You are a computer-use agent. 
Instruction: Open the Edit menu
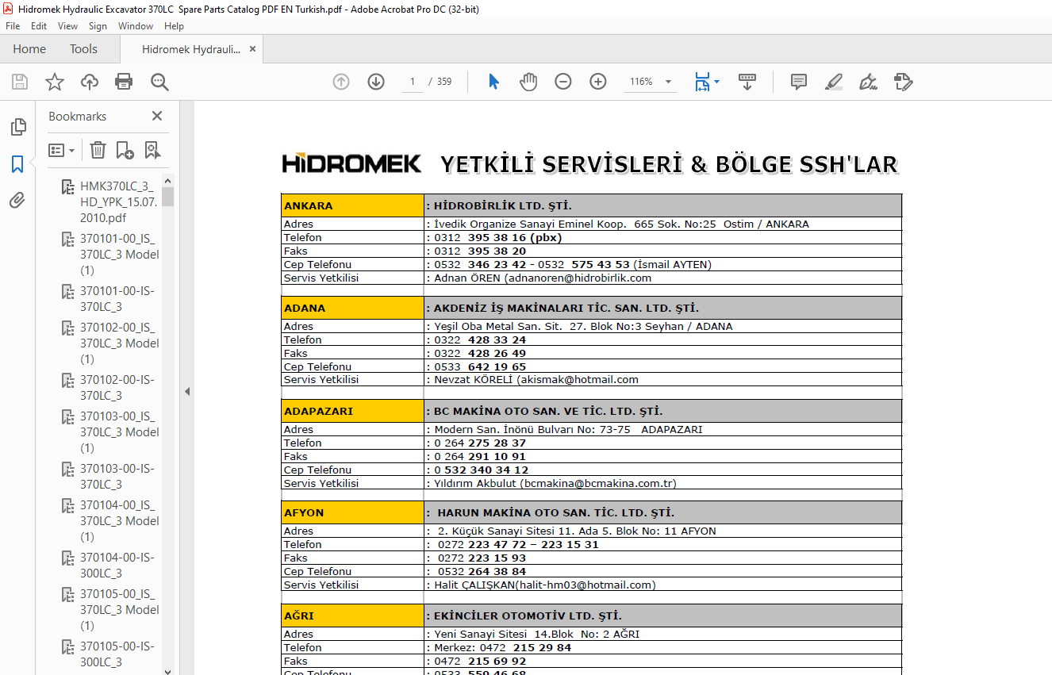[39, 26]
